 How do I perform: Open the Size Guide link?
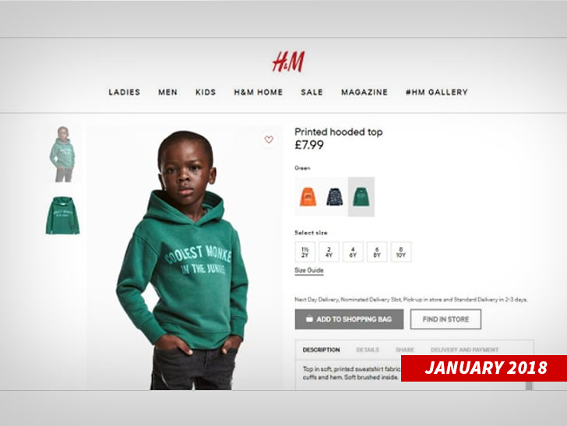coord(308,270)
